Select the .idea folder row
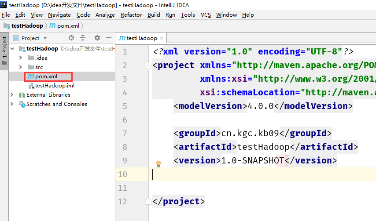Image resolution: width=376 pixels, height=221 pixels. coord(62,58)
